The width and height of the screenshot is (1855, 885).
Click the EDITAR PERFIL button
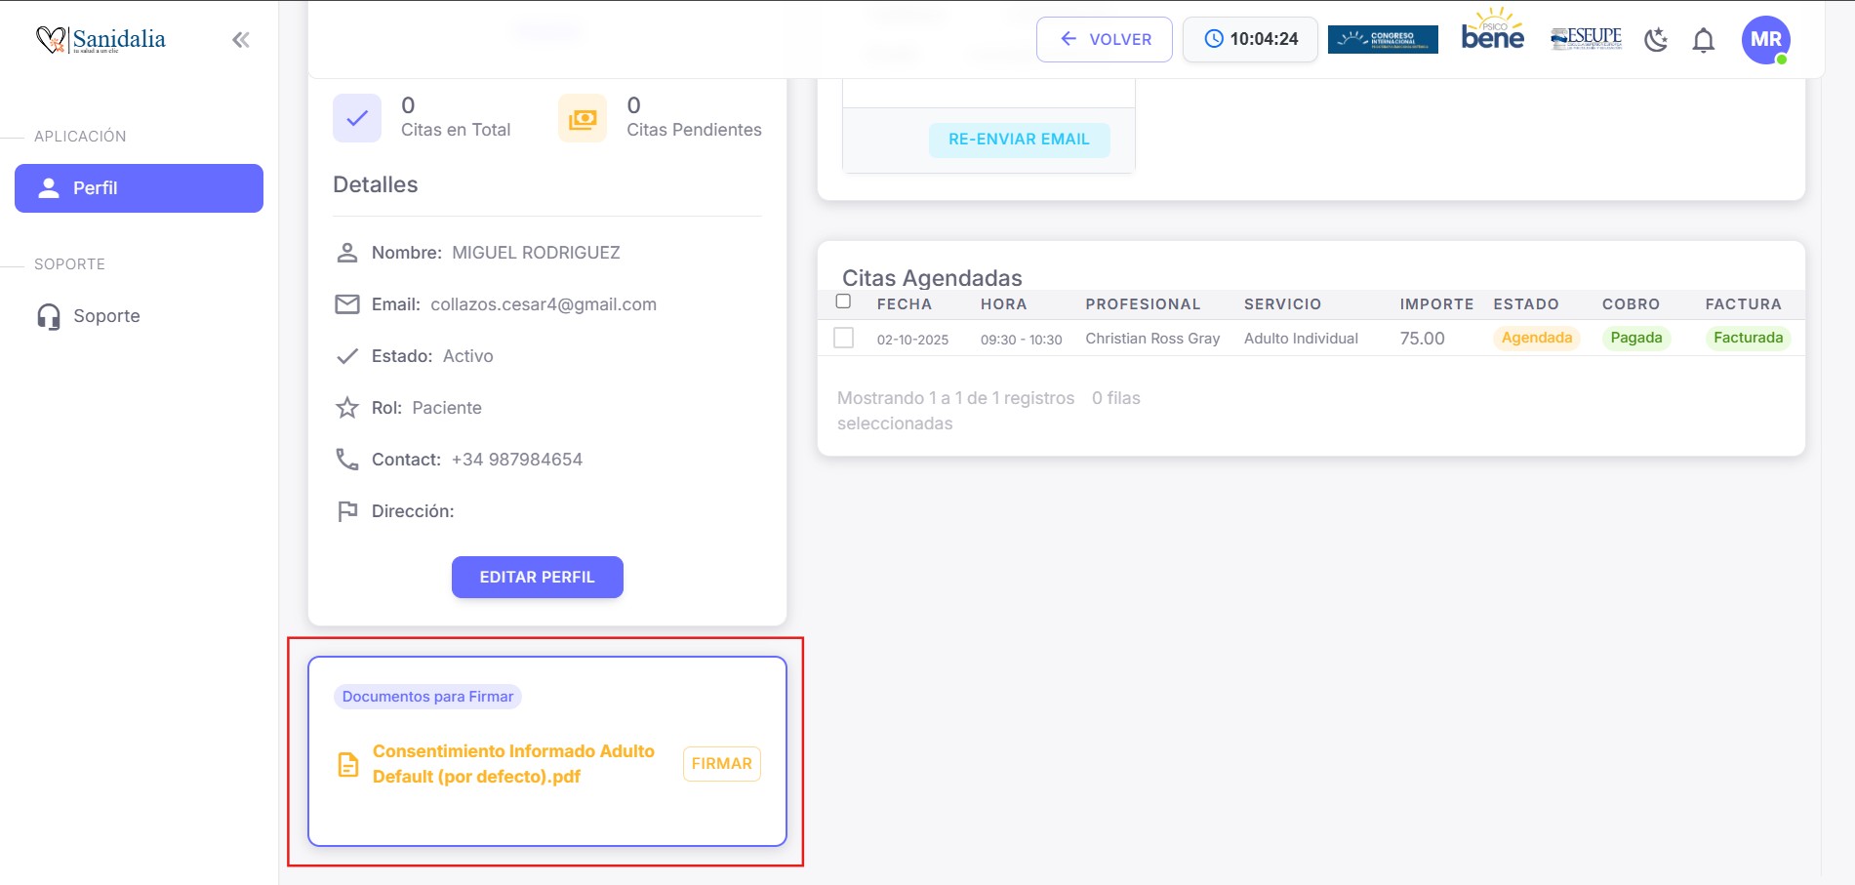(537, 577)
